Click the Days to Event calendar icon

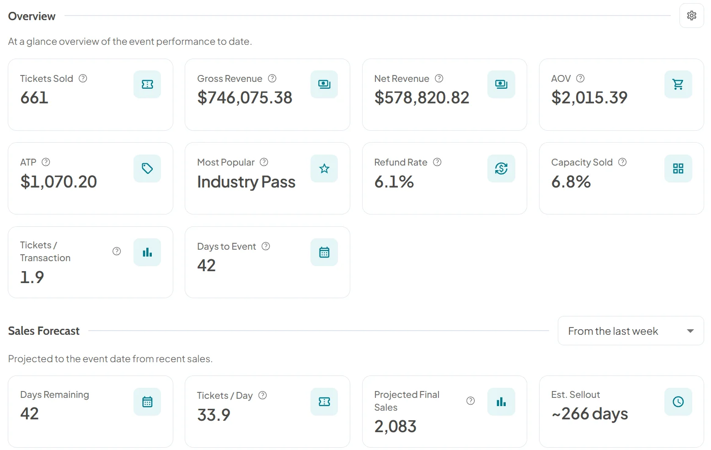pos(324,252)
